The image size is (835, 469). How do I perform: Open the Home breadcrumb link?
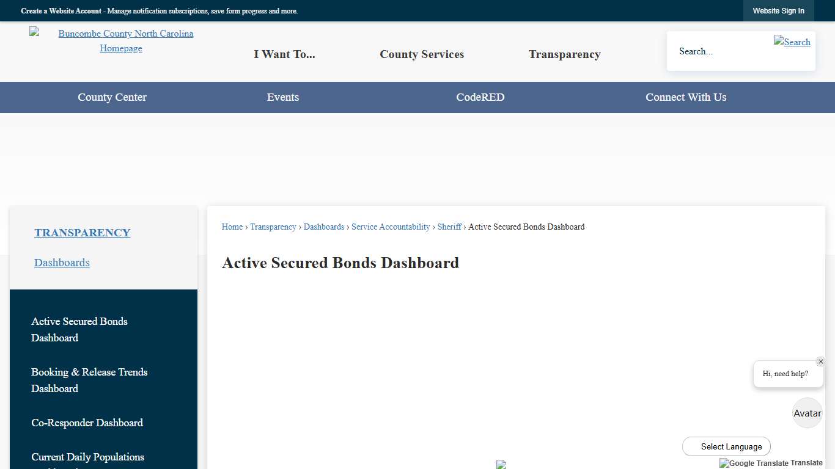pos(232,227)
